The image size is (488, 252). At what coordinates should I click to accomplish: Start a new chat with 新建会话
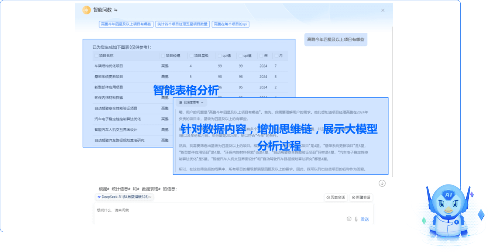click(361, 197)
